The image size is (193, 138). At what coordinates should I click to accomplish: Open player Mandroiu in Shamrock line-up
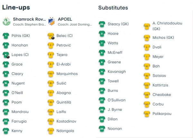(x=20, y=112)
